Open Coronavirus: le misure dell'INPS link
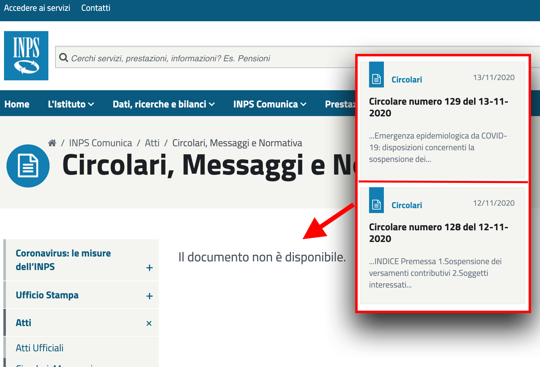The width and height of the screenshot is (540, 367). (x=63, y=260)
